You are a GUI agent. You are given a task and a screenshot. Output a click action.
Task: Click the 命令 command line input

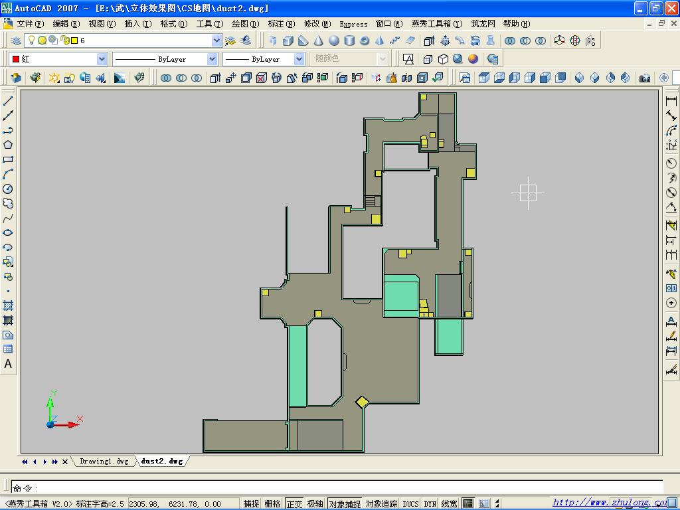337,488
